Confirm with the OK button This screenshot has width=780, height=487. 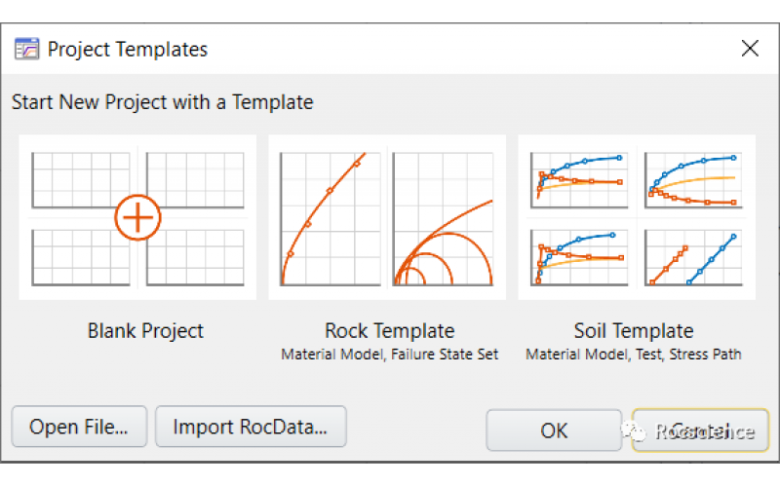pyautogui.click(x=554, y=430)
